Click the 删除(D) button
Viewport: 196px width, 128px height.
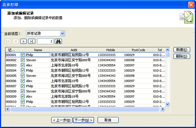point(182,56)
